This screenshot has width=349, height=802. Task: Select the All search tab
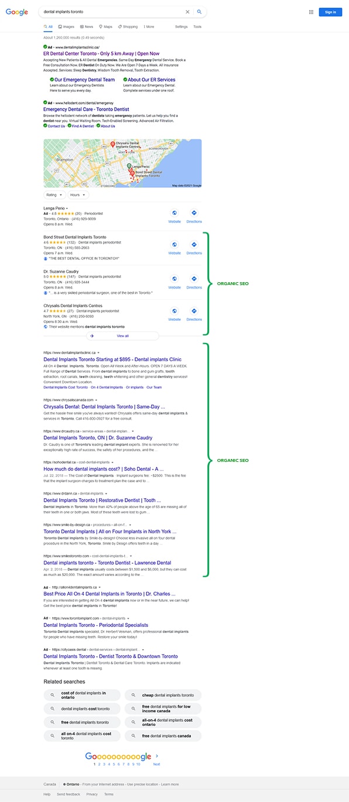click(x=48, y=27)
